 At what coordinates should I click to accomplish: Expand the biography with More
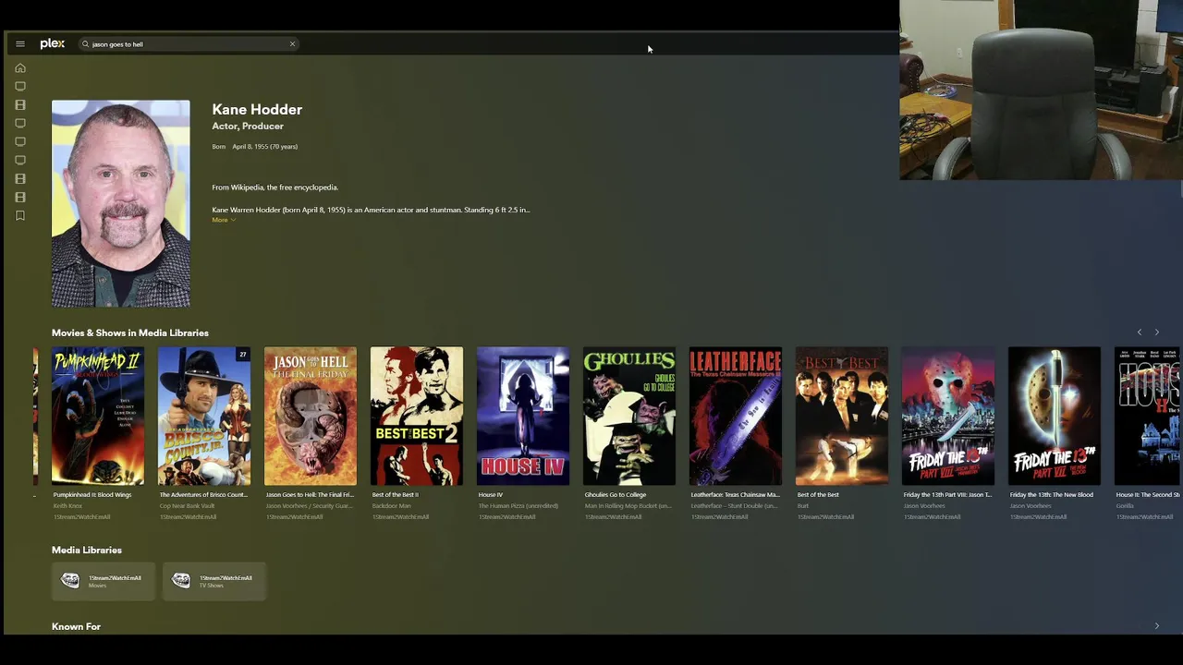pos(223,220)
